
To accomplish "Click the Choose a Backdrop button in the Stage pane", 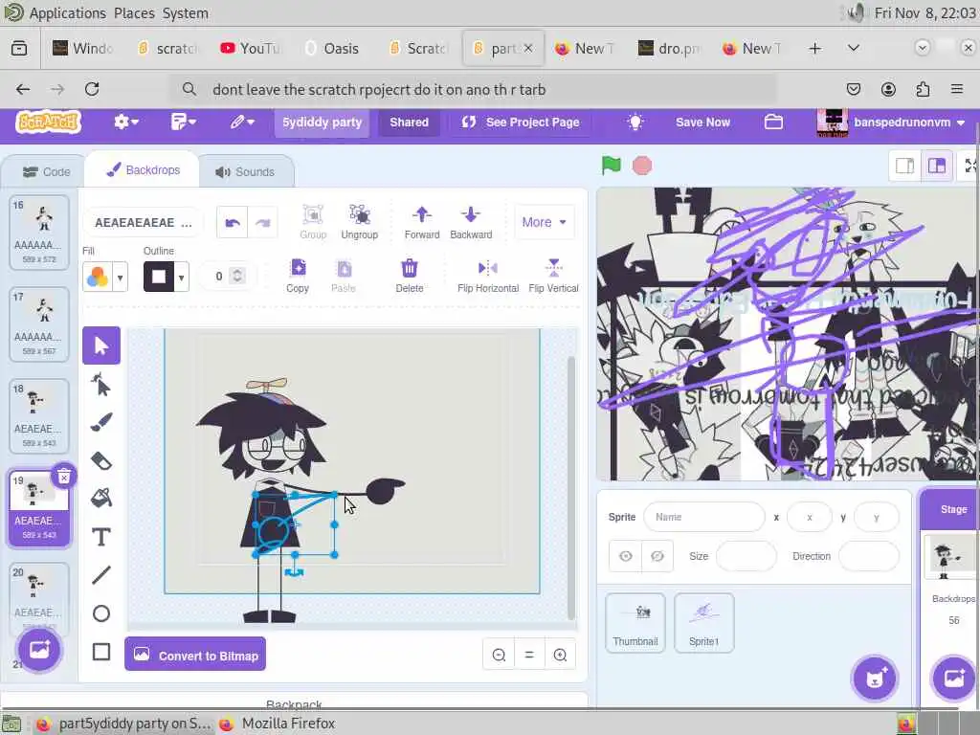I will [x=954, y=679].
